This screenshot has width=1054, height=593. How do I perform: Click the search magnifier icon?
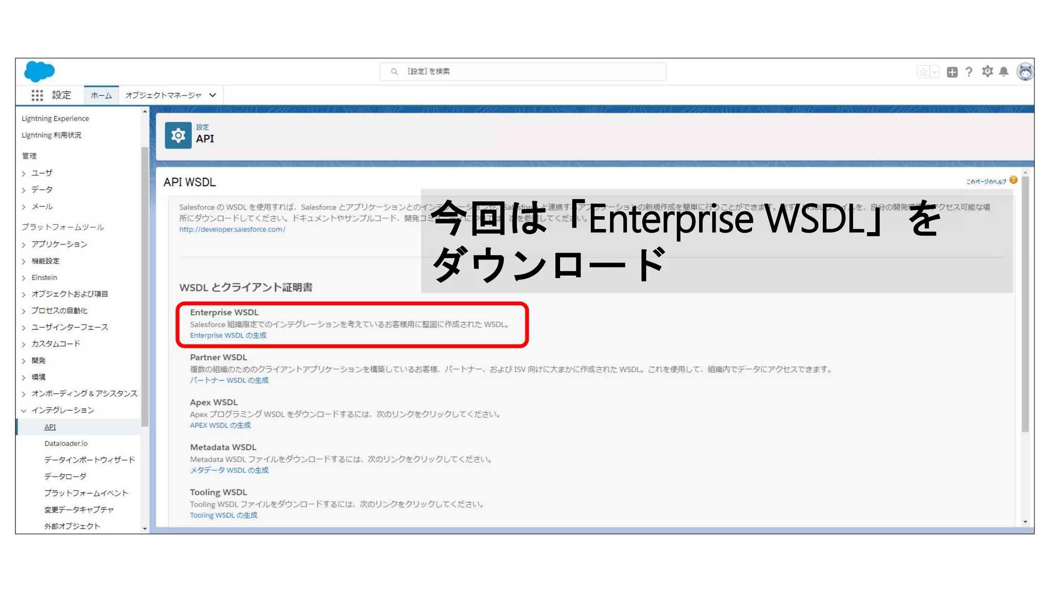(394, 72)
